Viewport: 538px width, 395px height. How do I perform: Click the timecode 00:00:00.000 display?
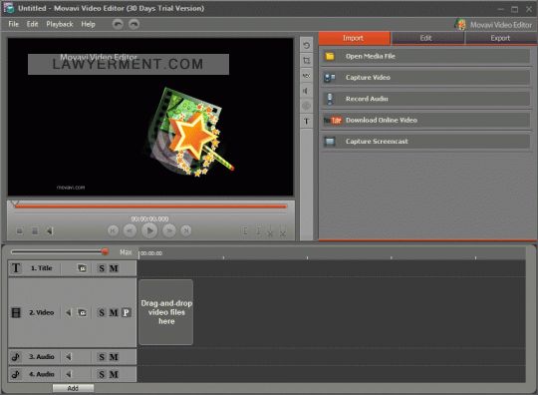(149, 218)
